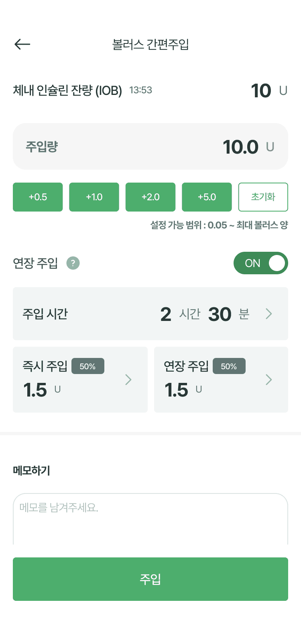This screenshot has height=629, width=301.
Task: Tap the IOB 13:53 timestamp
Action: pyautogui.click(x=140, y=90)
